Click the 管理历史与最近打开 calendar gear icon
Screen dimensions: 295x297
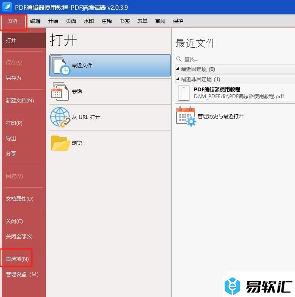tap(186, 116)
